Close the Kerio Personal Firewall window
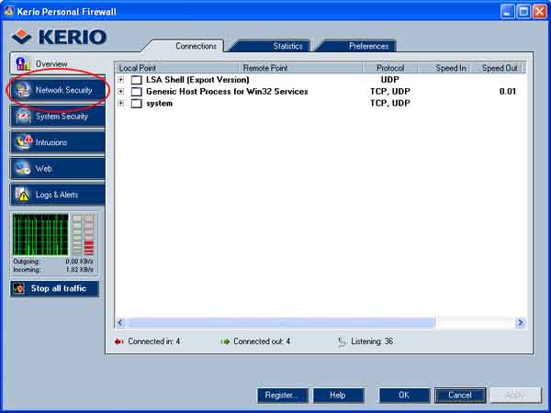The height and width of the screenshot is (413, 551). (x=539, y=12)
